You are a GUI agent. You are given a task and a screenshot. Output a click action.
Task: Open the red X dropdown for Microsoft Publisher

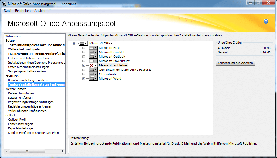[x=93, y=65]
